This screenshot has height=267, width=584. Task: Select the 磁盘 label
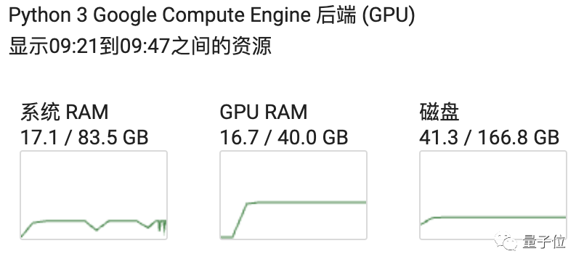[439, 112]
